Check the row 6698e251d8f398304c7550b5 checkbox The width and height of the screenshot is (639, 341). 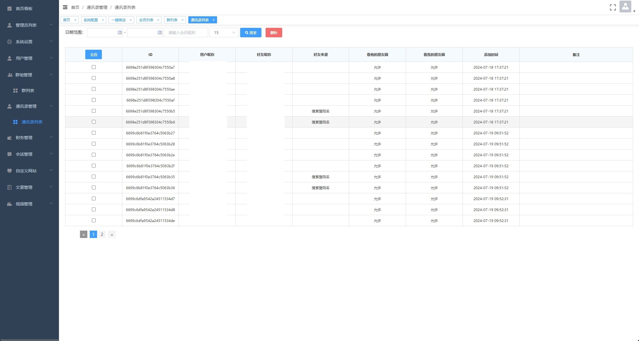pos(94,111)
